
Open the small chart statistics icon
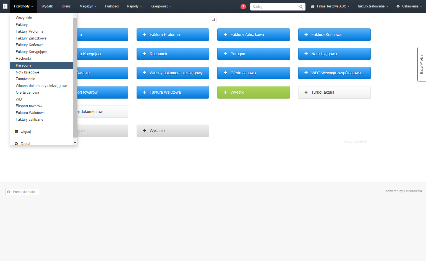coord(213,20)
